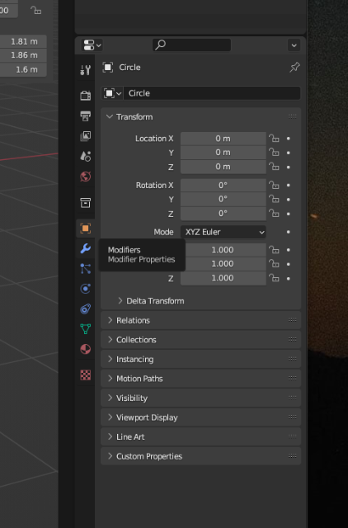Click the Circle object icon in header
This screenshot has width=348, height=528.
coord(108,68)
